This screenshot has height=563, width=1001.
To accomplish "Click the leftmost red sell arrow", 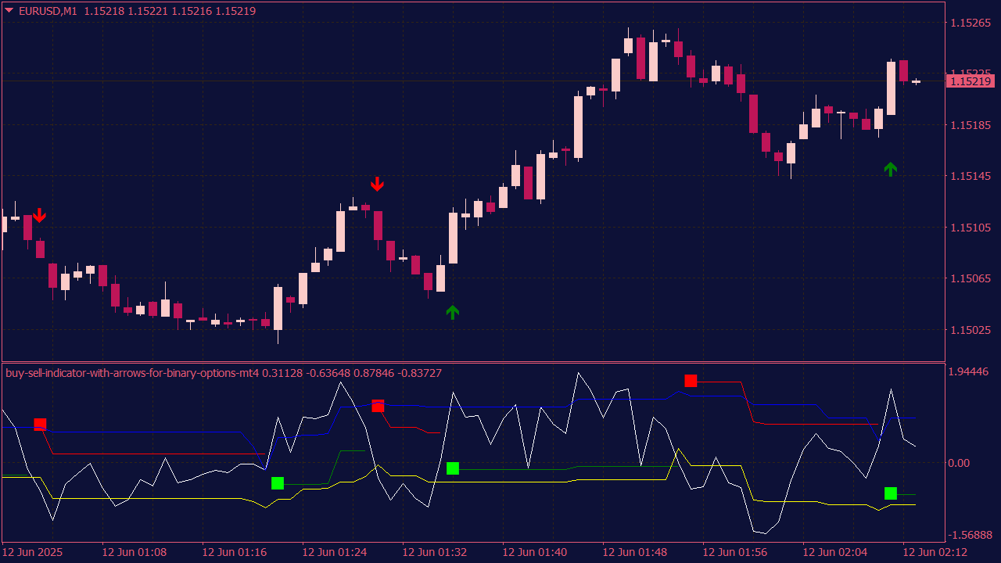I will pyautogui.click(x=39, y=215).
